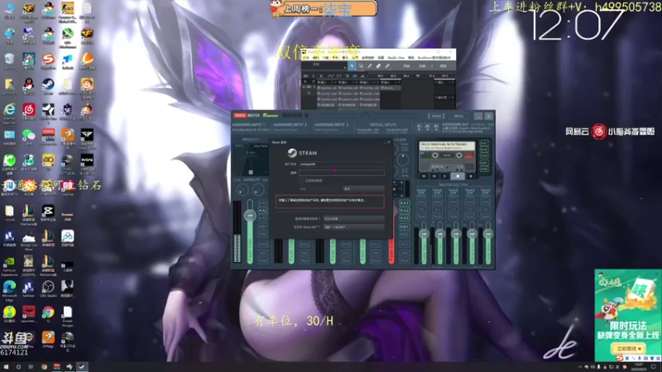662x372 pixels.
Task: Click the Steam retrieve account button
Action: pyautogui.click(x=354, y=218)
